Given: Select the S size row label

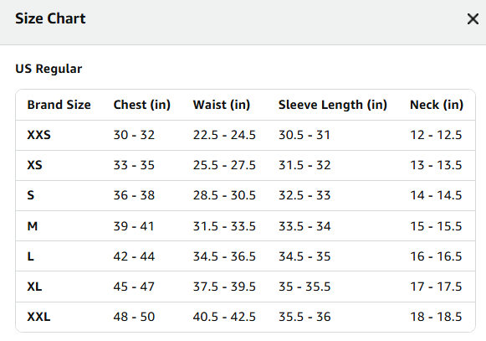Looking at the screenshot, I should [x=31, y=195].
